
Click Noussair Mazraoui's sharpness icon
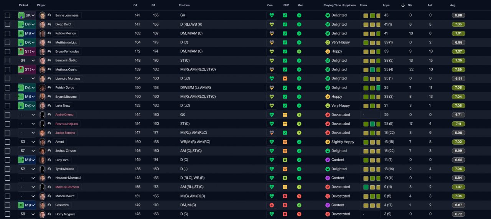point(285,178)
